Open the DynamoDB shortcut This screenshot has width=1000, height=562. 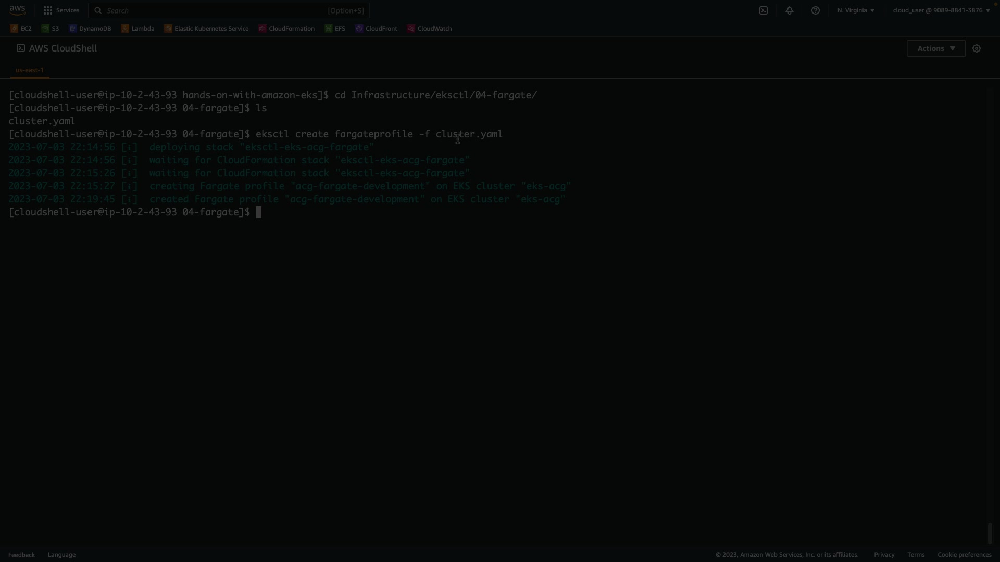tap(90, 29)
